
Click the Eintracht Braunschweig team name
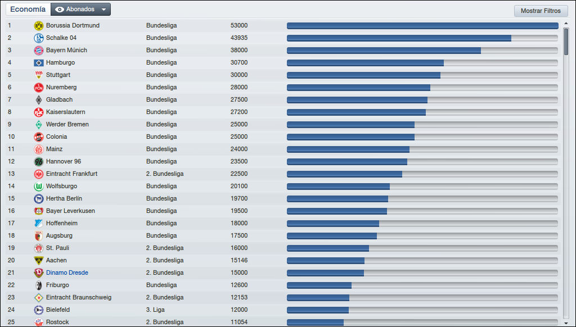pos(79,297)
